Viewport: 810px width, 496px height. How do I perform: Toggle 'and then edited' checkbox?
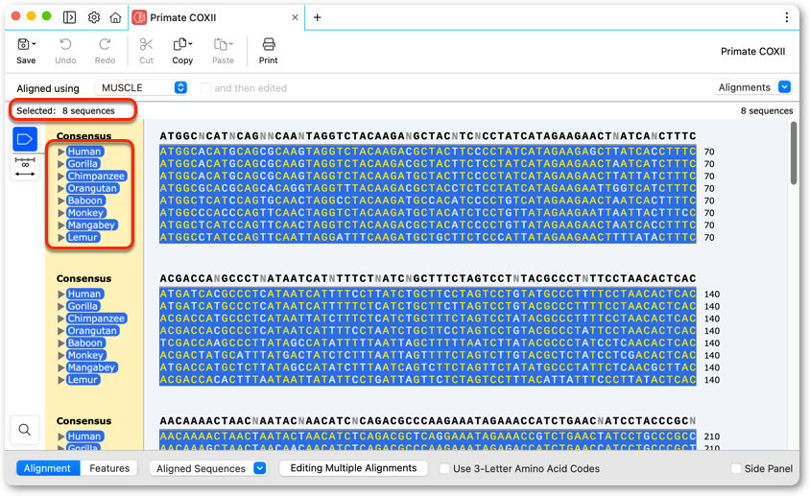click(x=205, y=88)
